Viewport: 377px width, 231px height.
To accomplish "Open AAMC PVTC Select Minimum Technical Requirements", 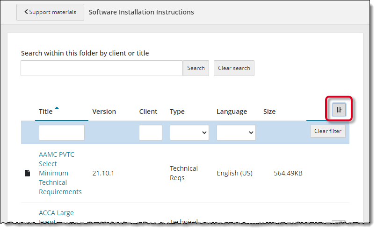I will click(x=60, y=173).
